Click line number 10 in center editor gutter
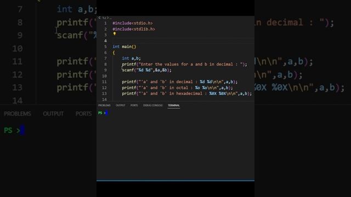Screen dimensions: 351x197 coord(104,76)
